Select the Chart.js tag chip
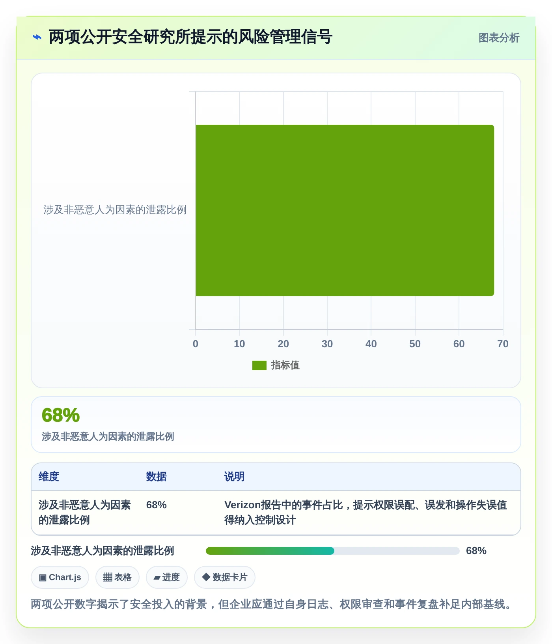This screenshot has width=552, height=644. coord(60,577)
